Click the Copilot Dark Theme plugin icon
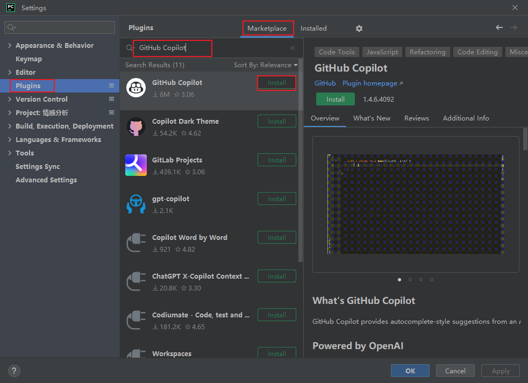Viewport: 528px width, 383px height. point(136,126)
